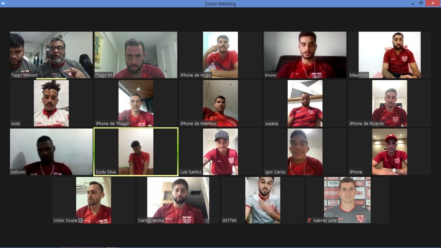Select Tiago Melsert's video tile
This screenshot has height=248, width=441.
(x=51, y=55)
